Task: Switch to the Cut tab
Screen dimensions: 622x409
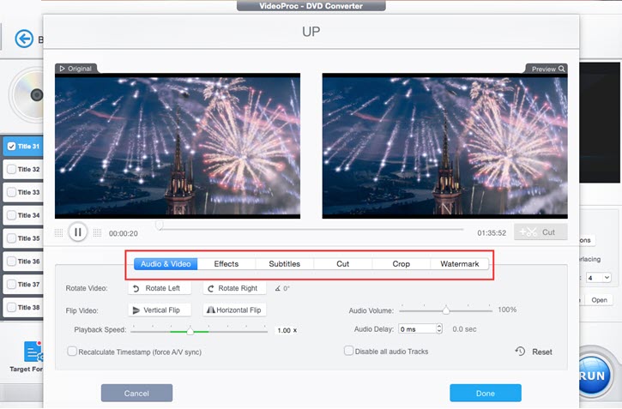Action: point(342,264)
